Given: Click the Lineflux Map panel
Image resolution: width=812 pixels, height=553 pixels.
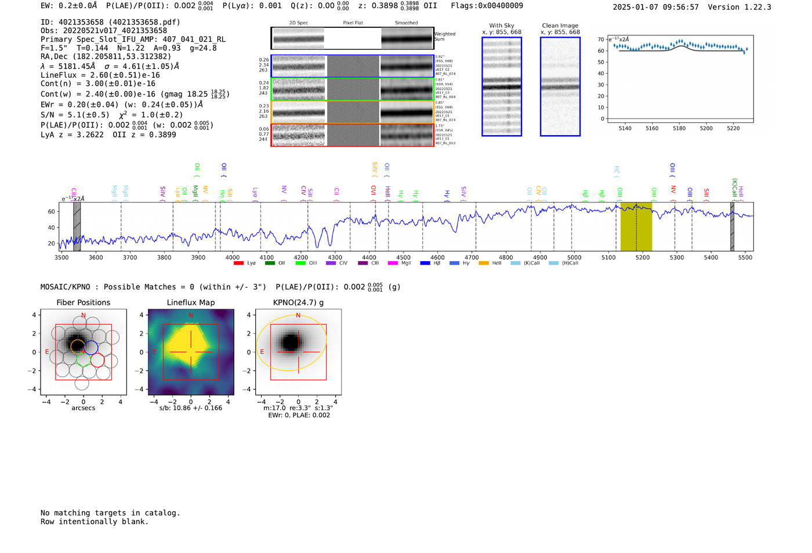Looking at the screenshot, I should point(191,352).
